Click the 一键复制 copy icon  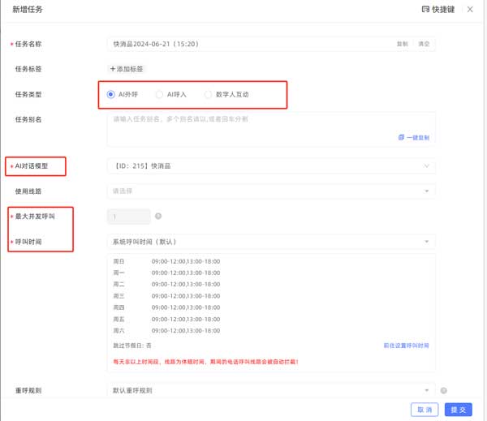click(x=401, y=138)
